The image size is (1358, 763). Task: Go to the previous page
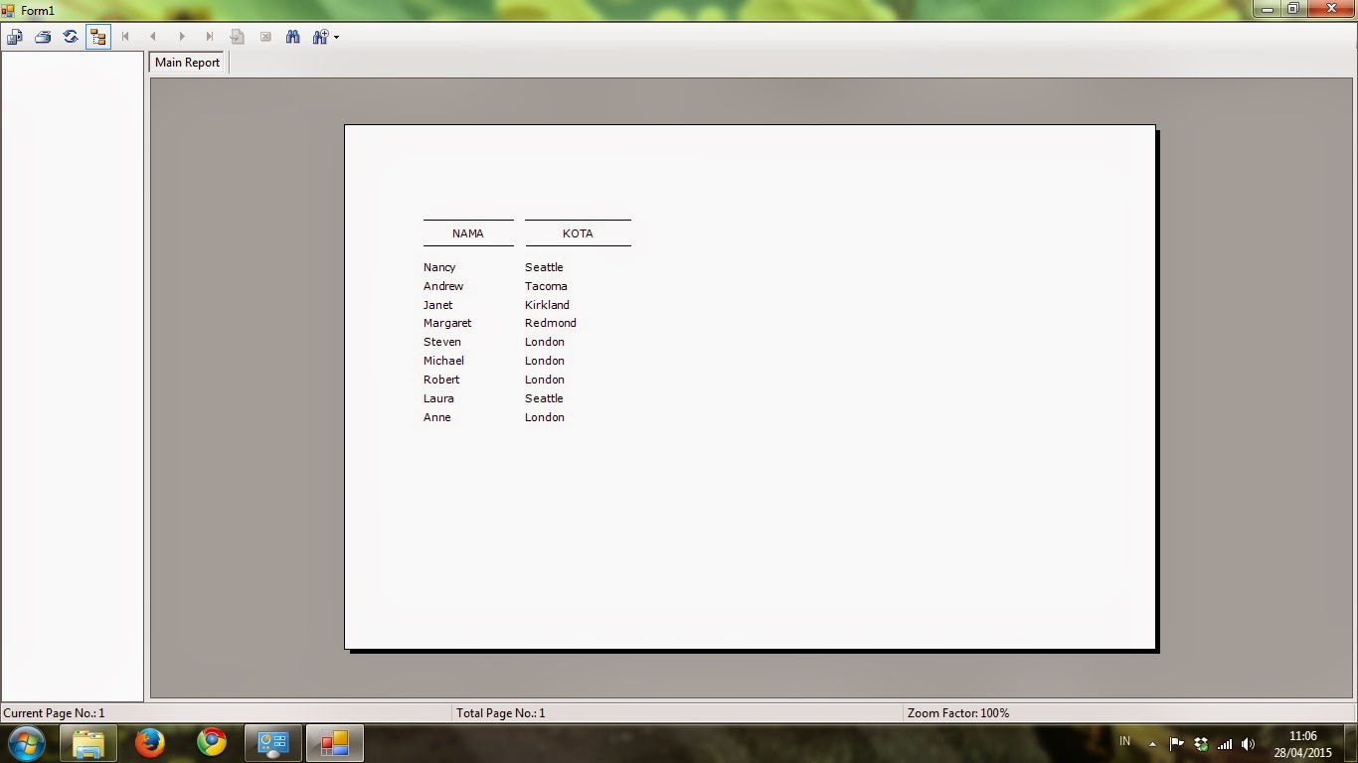[153, 37]
